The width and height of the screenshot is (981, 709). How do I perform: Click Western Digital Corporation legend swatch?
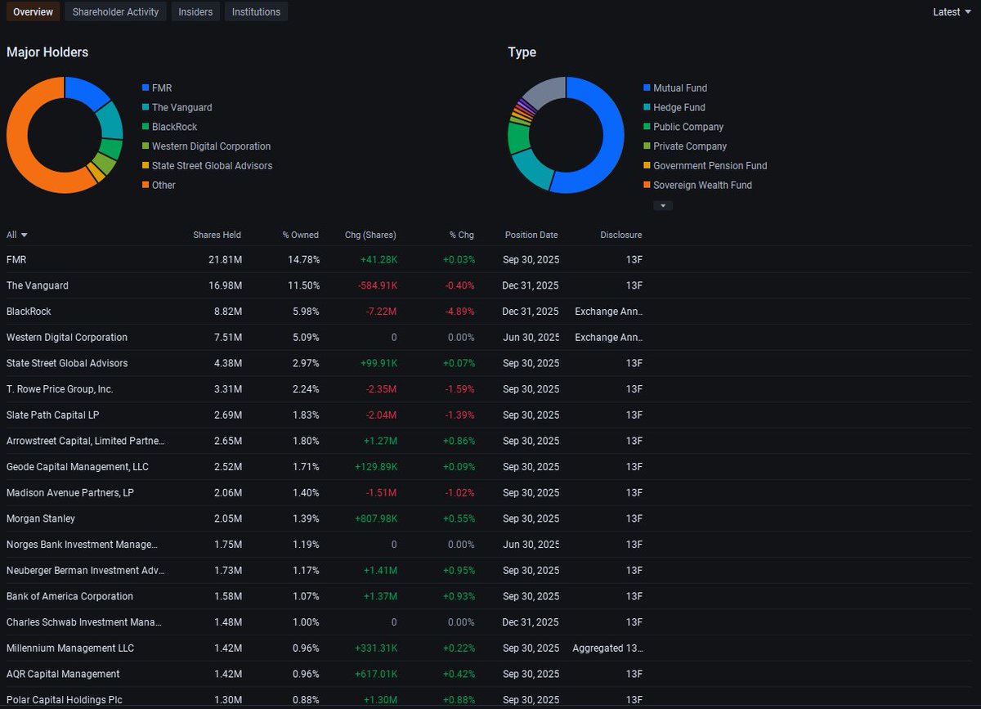coord(146,146)
